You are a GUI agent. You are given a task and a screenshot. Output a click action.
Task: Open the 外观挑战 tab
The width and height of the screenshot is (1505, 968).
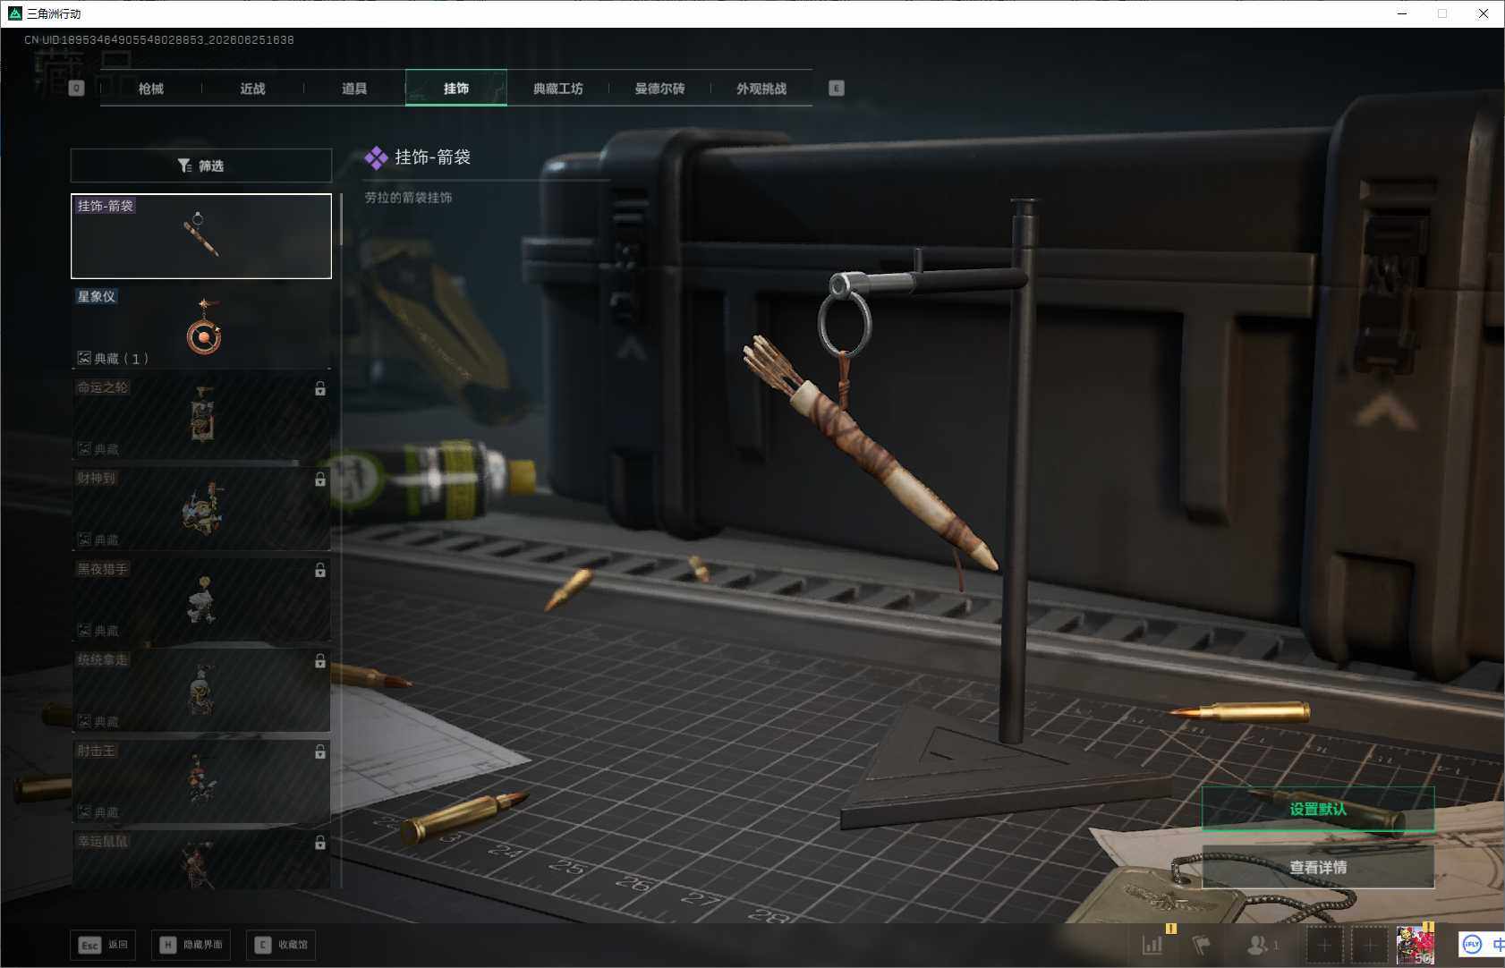[761, 89]
